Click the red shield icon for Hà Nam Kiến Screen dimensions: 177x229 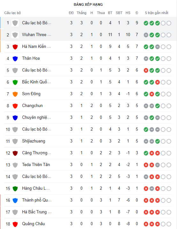(15, 47)
